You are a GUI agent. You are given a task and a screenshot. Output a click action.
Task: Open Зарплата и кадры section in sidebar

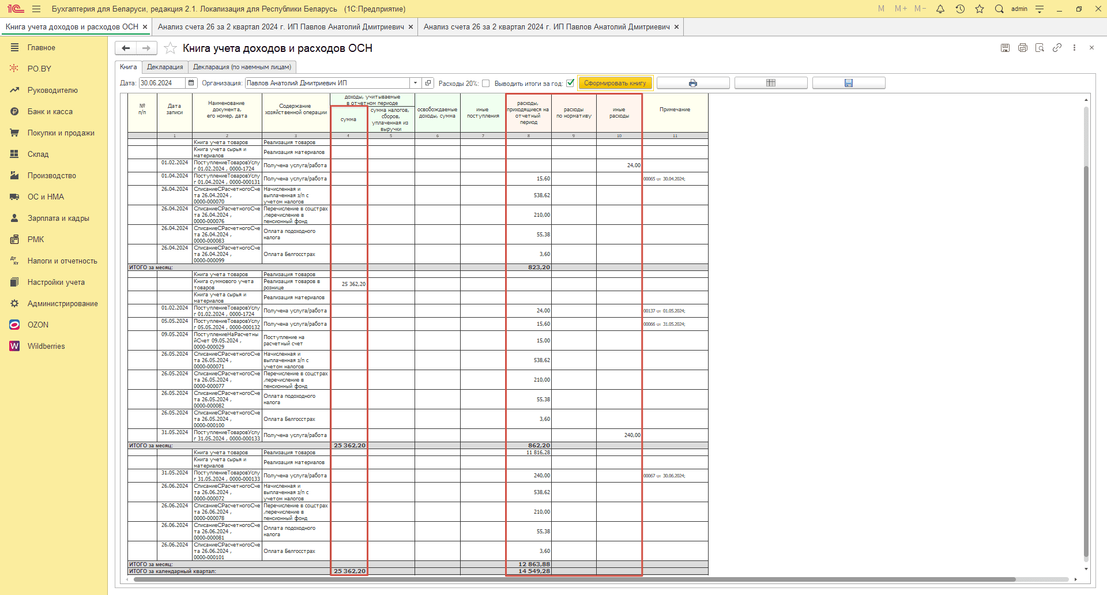point(58,219)
